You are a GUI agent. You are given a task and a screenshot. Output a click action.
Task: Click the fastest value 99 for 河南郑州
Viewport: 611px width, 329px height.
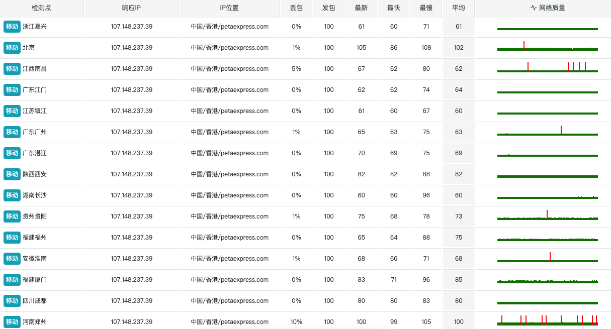pyautogui.click(x=394, y=322)
